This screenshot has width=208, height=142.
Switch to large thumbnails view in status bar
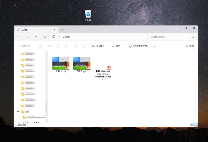click(195, 125)
